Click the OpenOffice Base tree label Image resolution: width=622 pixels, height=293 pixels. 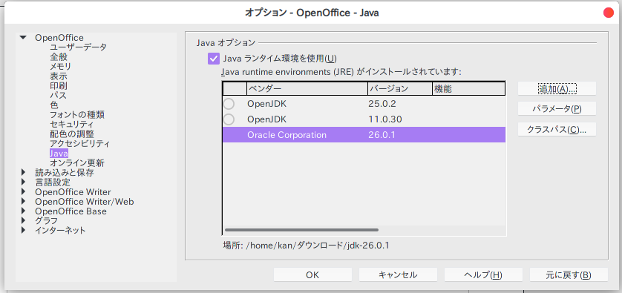(x=71, y=211)
